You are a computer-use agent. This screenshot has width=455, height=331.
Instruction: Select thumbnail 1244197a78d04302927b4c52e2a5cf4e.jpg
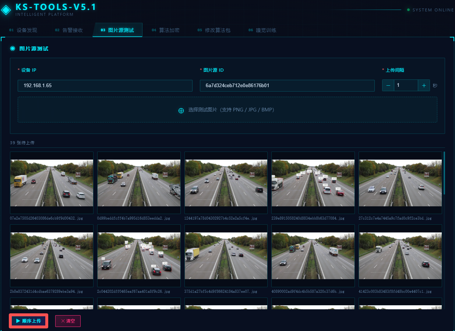point(226,183)
